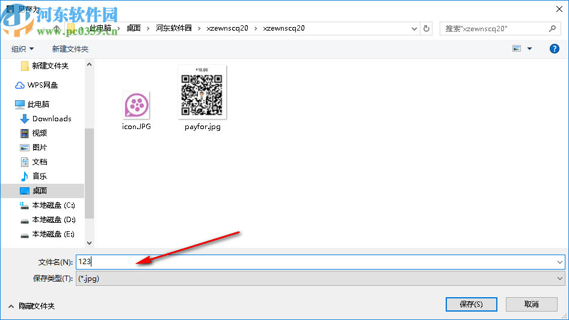This screenshot has height=320, width=569.
Task: Click the blue help question mark icon
Action: 554,49
